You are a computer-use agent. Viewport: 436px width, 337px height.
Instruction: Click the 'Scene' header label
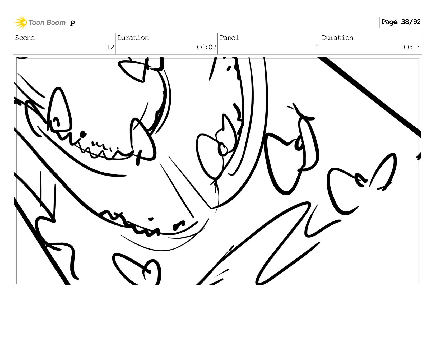[x=25, y=38]
